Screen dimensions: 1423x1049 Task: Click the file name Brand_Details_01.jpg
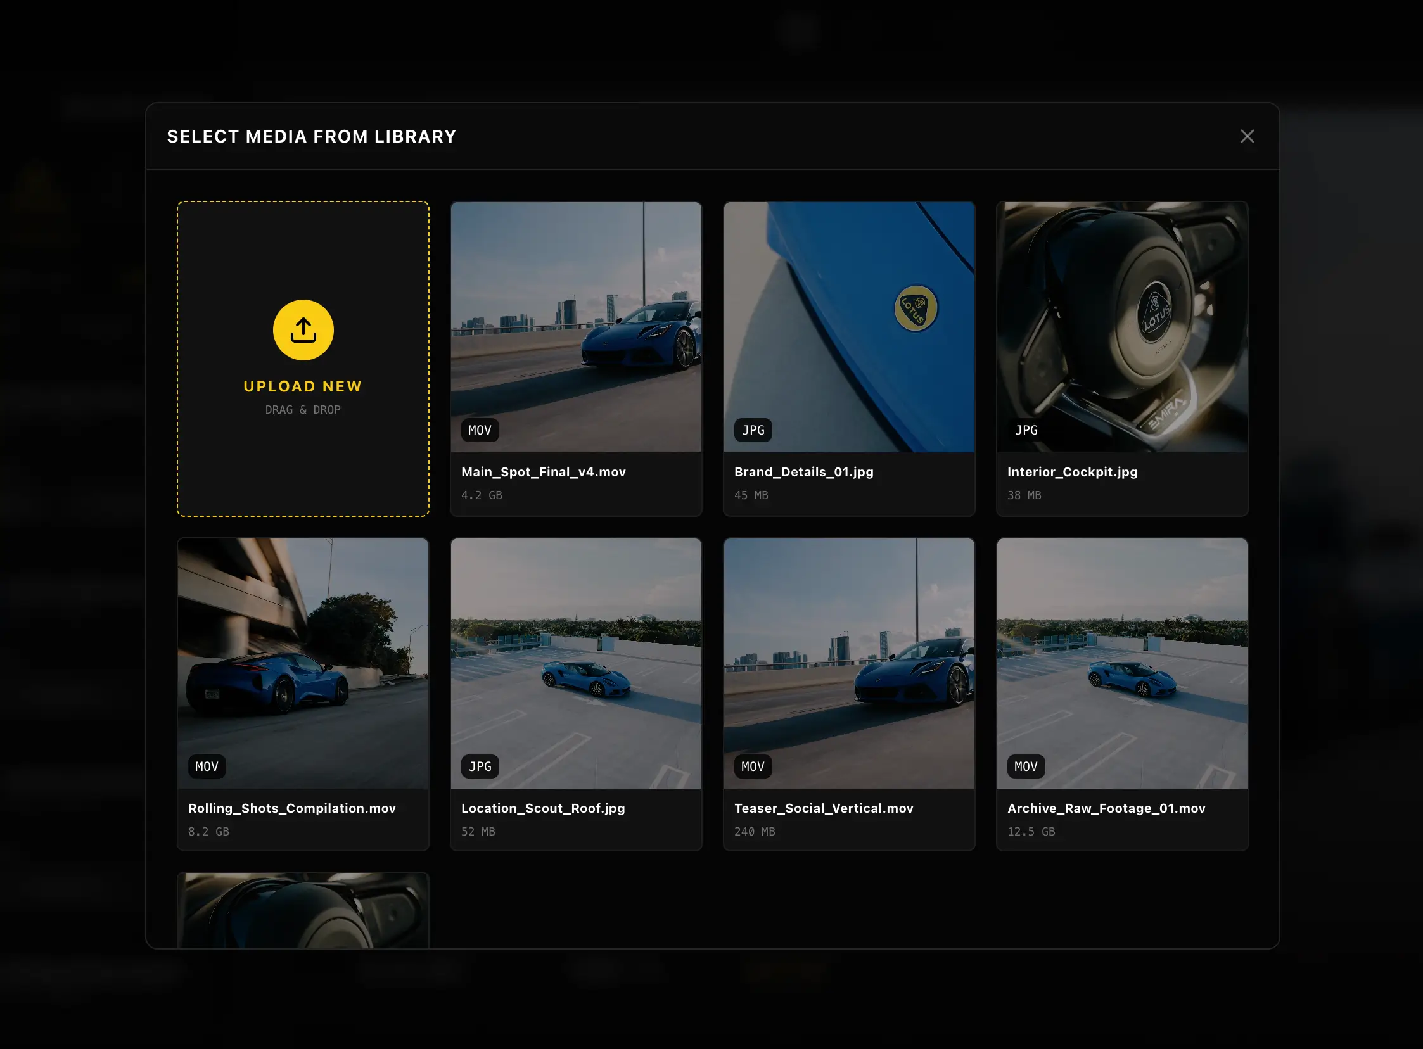click(x=804, y=472)
